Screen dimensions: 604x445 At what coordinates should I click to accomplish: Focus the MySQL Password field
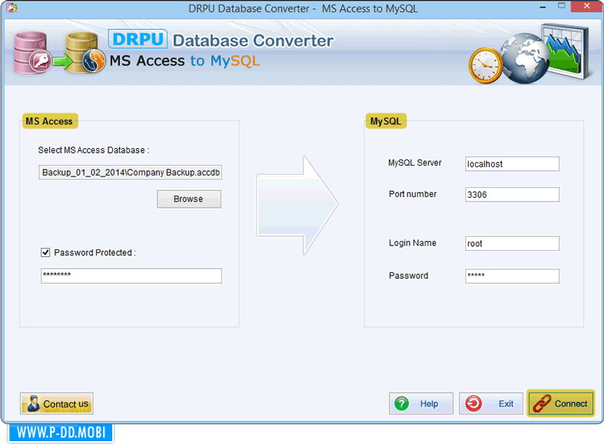coord(512,276)
